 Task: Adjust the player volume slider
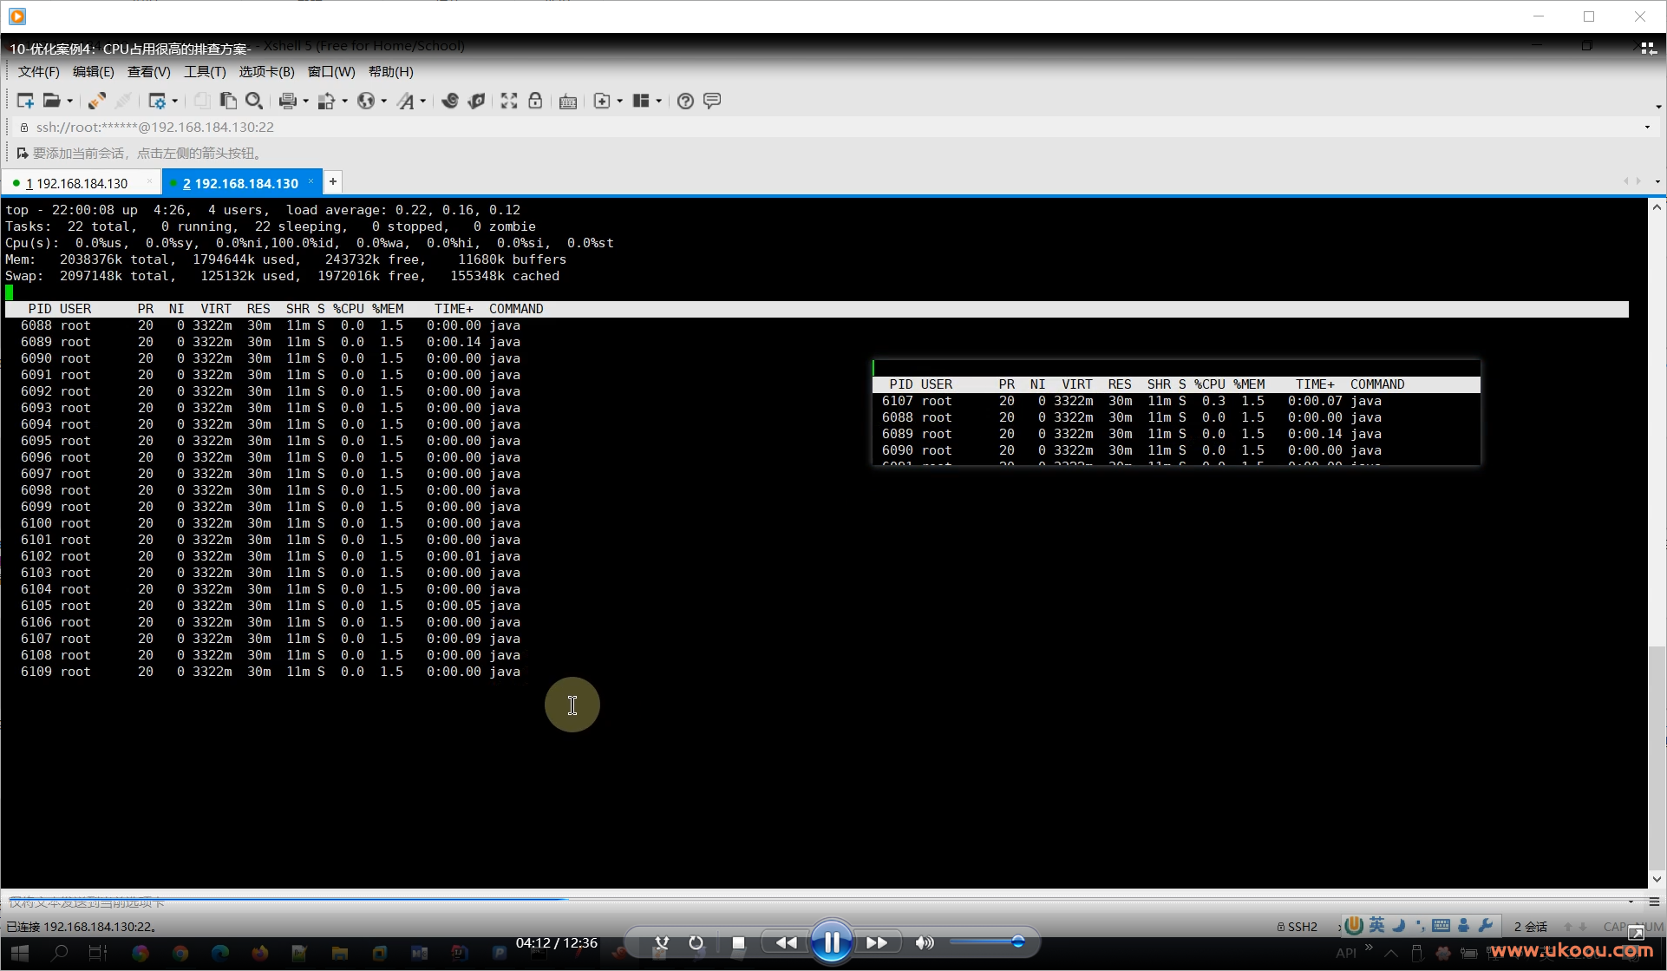(987, 941)
